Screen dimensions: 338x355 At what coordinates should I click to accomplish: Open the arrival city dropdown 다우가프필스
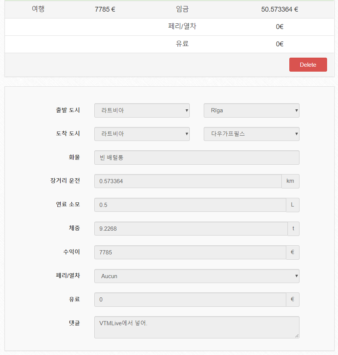(251, 134)
